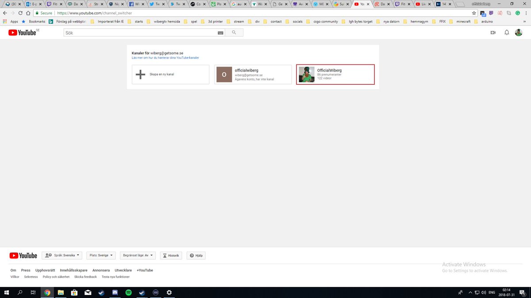Viewport: 531px width, 298px height.
Task: Open the notifications bell
Action: 507,33
